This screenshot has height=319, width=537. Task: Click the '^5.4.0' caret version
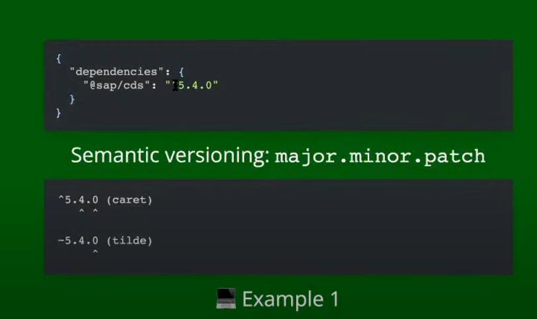pyautogui.click(x=79, y=199)
